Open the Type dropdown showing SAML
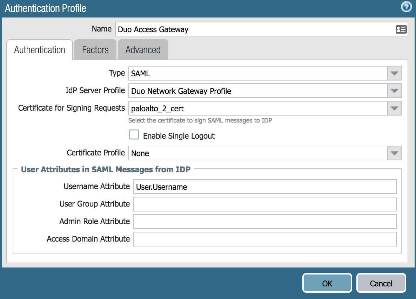This screenshot has height=299, width=416. pyautogui.click(x=246, y=73)
